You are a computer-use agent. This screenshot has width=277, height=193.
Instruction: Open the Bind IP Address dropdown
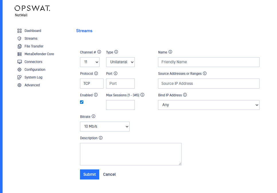(208, 105)
